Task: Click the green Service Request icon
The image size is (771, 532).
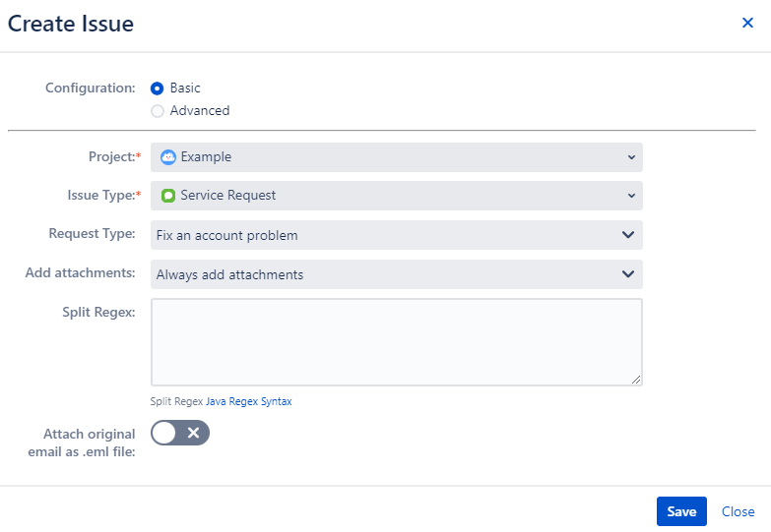Action: (168, 196)
